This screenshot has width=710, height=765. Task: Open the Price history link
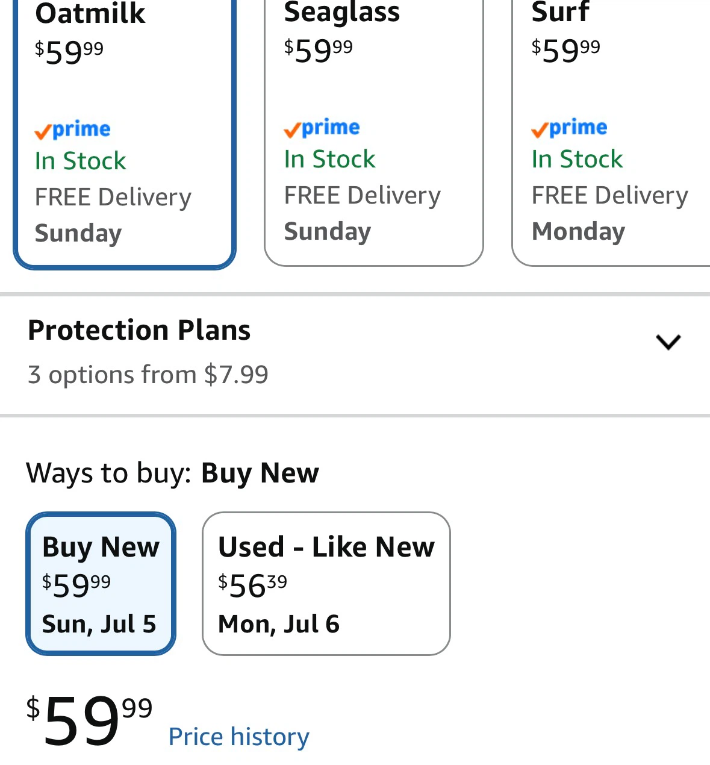pos(238,737)
